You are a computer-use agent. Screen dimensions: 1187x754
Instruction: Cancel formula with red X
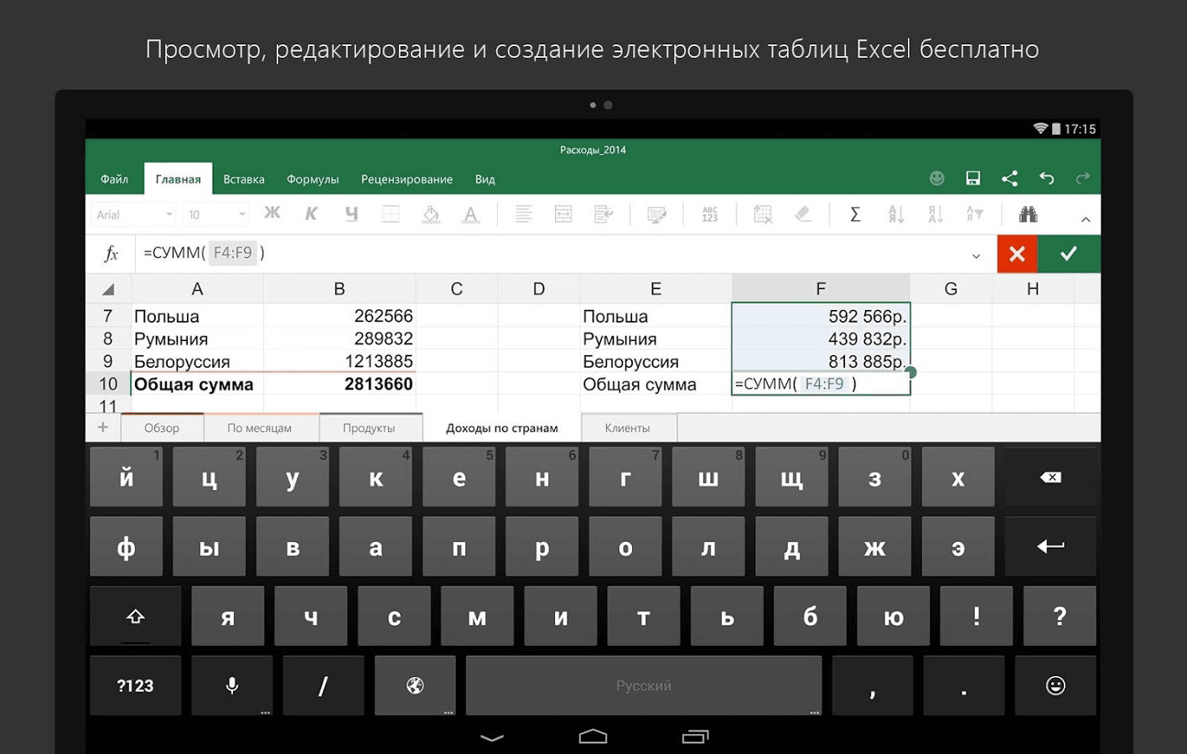(x=1017, y=254)
